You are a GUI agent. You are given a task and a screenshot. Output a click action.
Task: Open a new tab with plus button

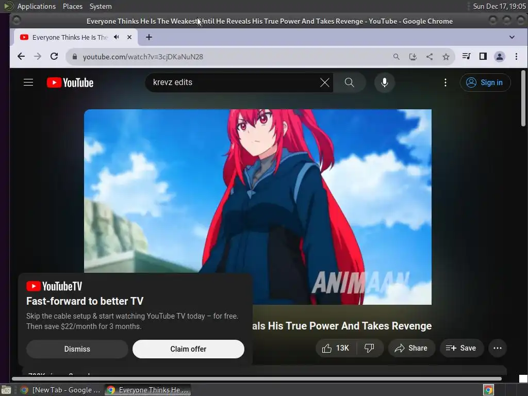click(149, 37)
